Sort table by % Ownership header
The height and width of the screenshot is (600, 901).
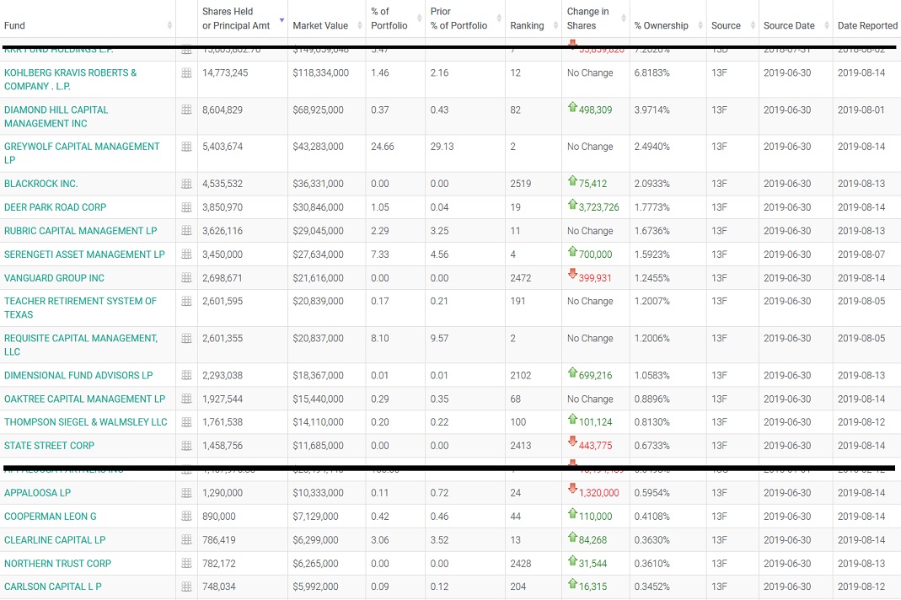point(661,25)
